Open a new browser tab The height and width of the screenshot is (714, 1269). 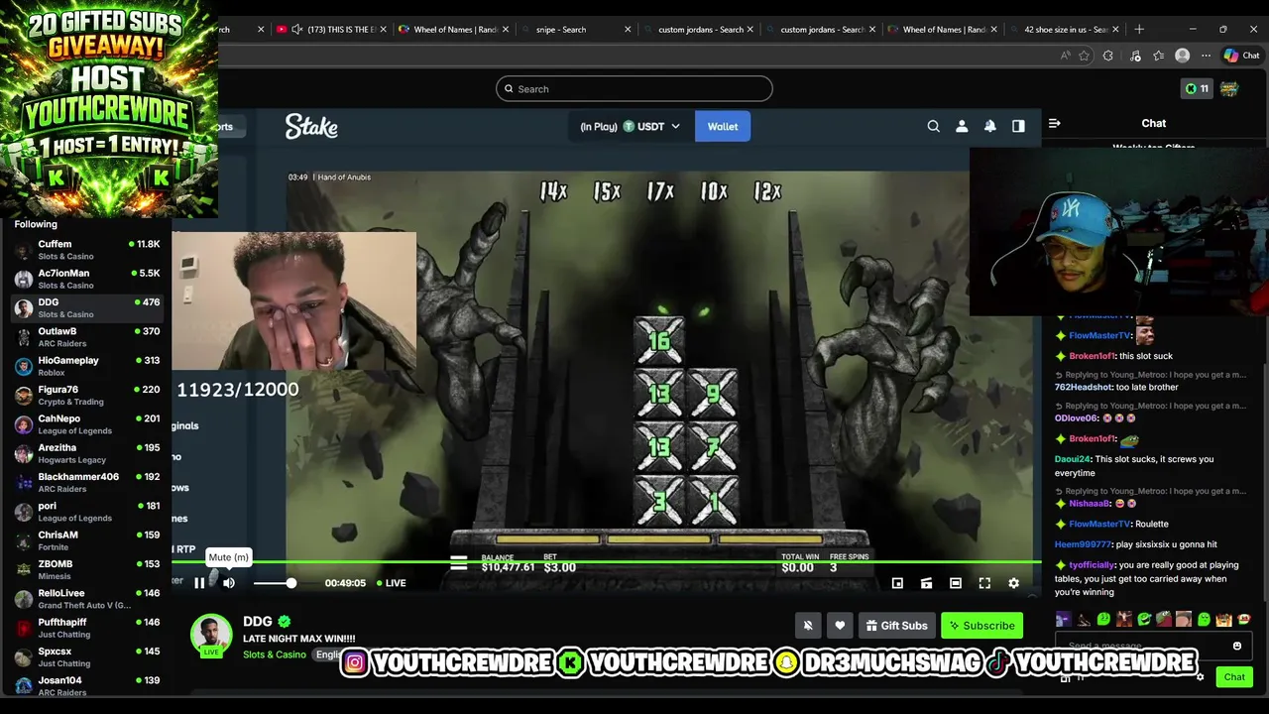(1139, 30)
